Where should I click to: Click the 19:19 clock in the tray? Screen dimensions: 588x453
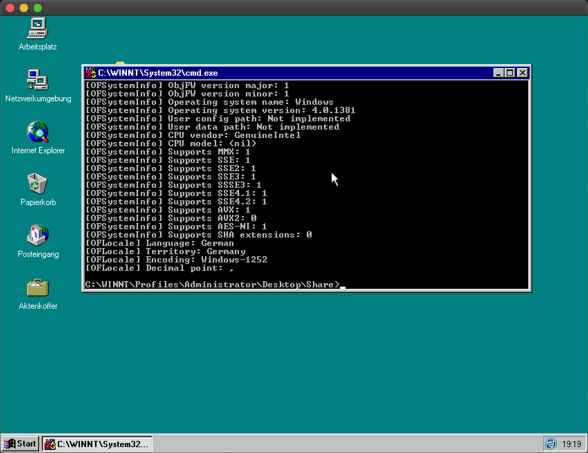pyautogui.click(x=571, y=444)
